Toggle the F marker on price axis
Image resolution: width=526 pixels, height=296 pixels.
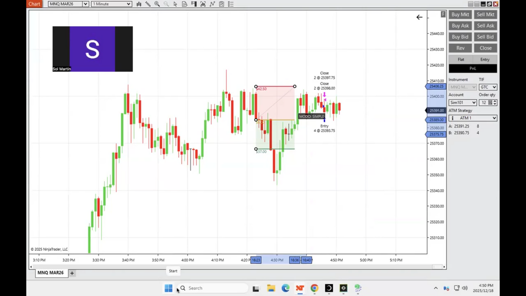click(443, 14)
